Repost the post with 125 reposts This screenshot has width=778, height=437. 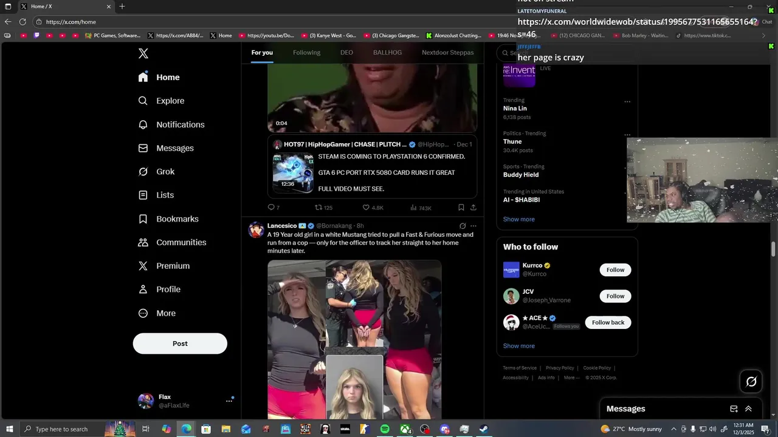[x=323, y=208]
